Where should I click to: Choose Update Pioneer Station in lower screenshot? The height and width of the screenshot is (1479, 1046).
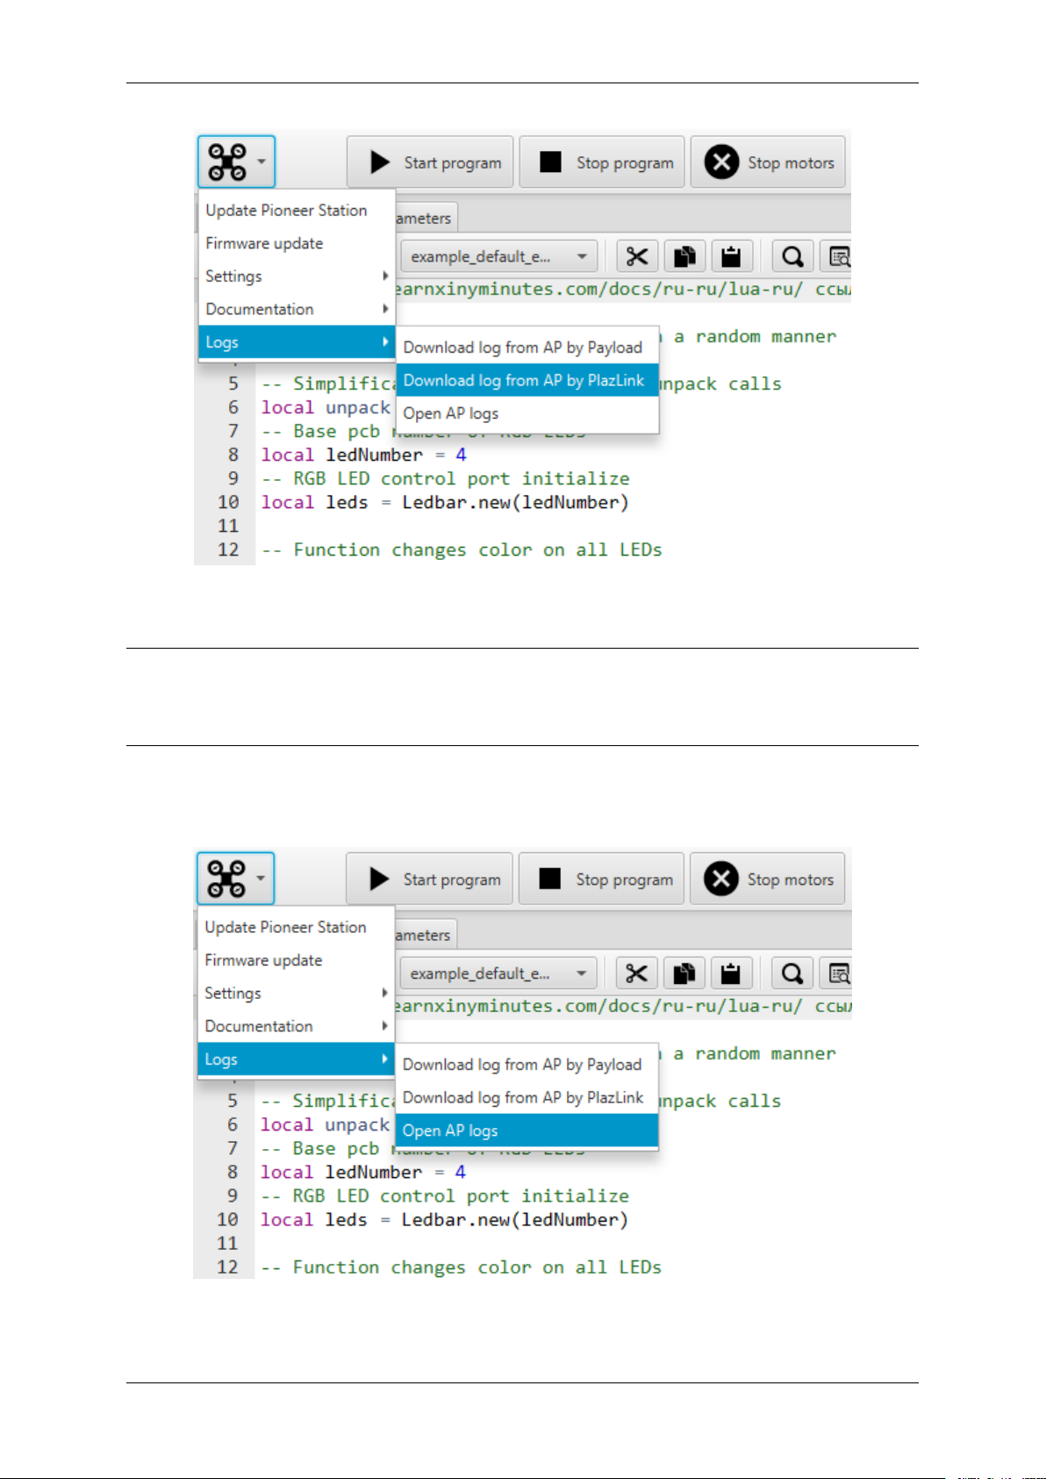pyautogui.click(x=296, y=928)
